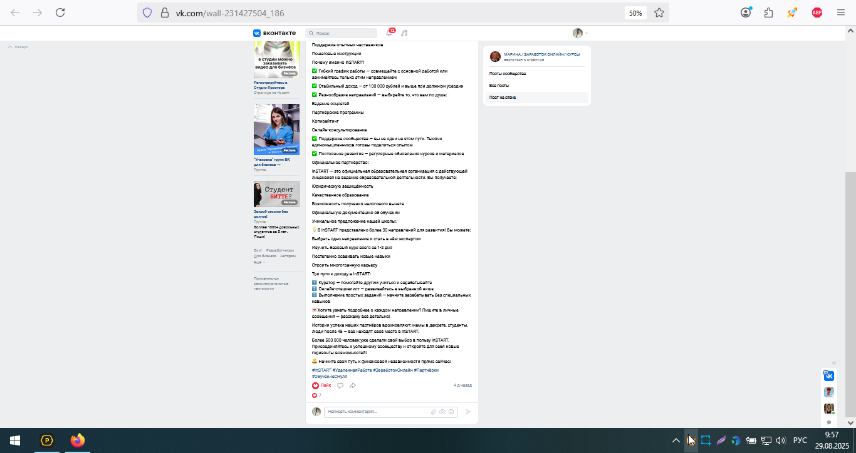This screenshot has width=856, height=453.
Task: Click the ВКонтакте logo
Action: coord(274,33)
